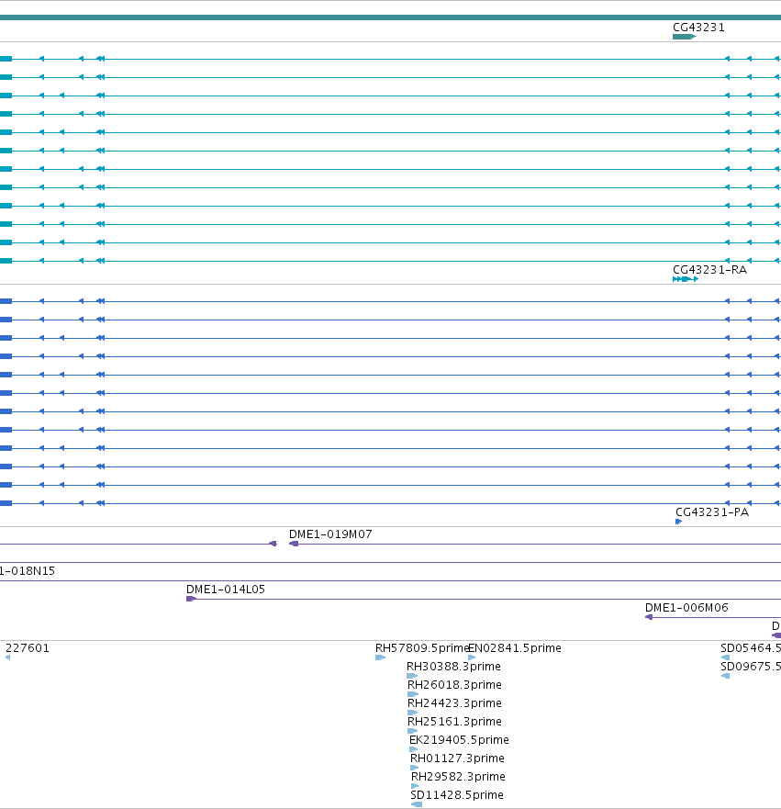Click the small CG43231-PA protein glyph
781x809 pixels.
(678, 522)
